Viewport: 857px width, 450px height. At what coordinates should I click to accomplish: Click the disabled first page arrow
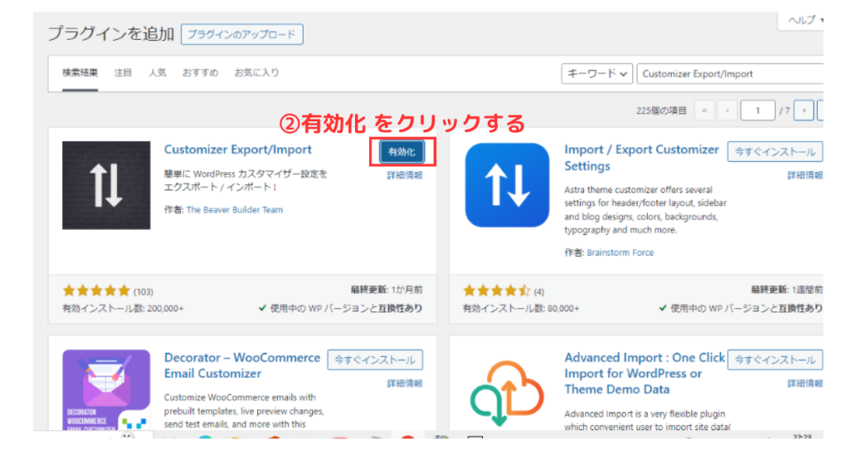(x=705, y=110)
